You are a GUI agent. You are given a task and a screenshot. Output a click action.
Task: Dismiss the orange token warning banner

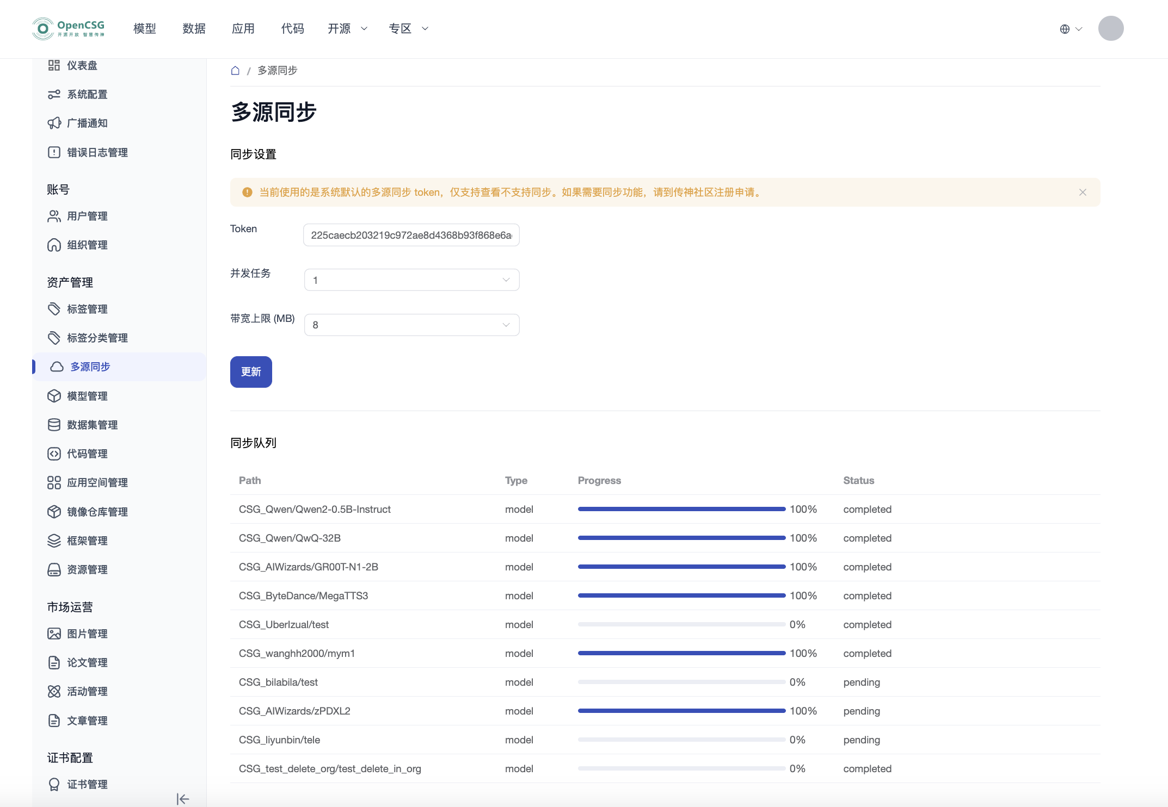click(1083, 193)
